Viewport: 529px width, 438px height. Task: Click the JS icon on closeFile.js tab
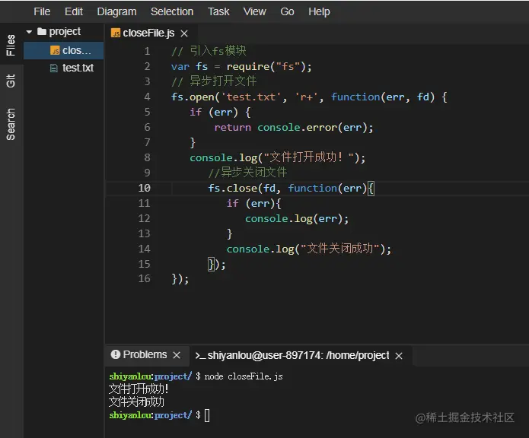pos(116,33)
